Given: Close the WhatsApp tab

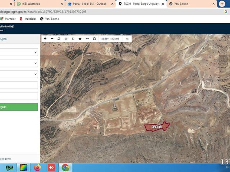Looking at the screenshot, I should tap(61, 4).
